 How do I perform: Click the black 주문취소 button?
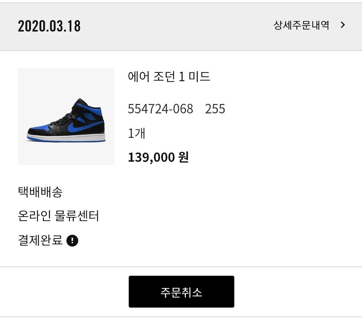coord(181,291)
